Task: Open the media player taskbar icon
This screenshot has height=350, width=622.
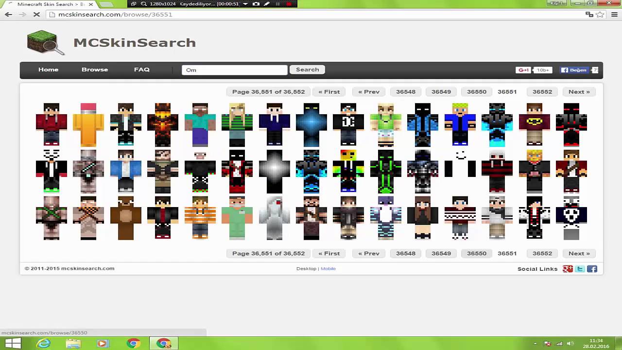Action: 102,344
